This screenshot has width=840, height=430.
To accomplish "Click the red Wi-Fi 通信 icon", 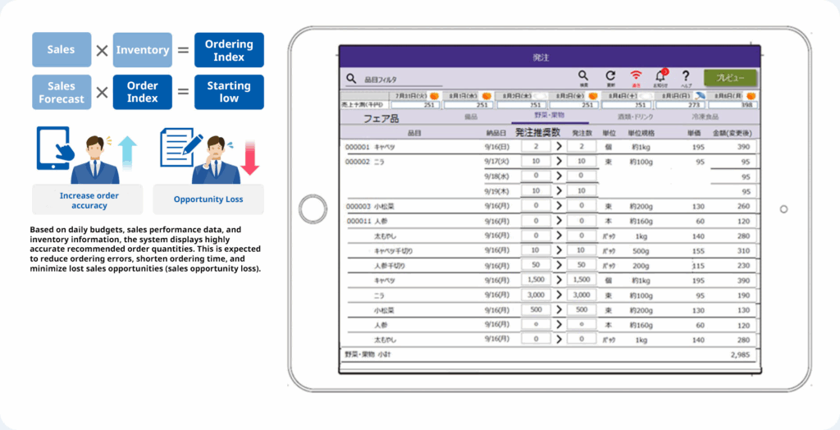I will (636, 75).
